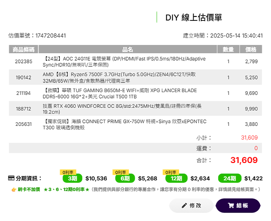Screen dimensions: 271x221
Task: Click the RTX 4060 WINDFORCE OC product name
Action: pyautogui.click(x=122, y=109)
